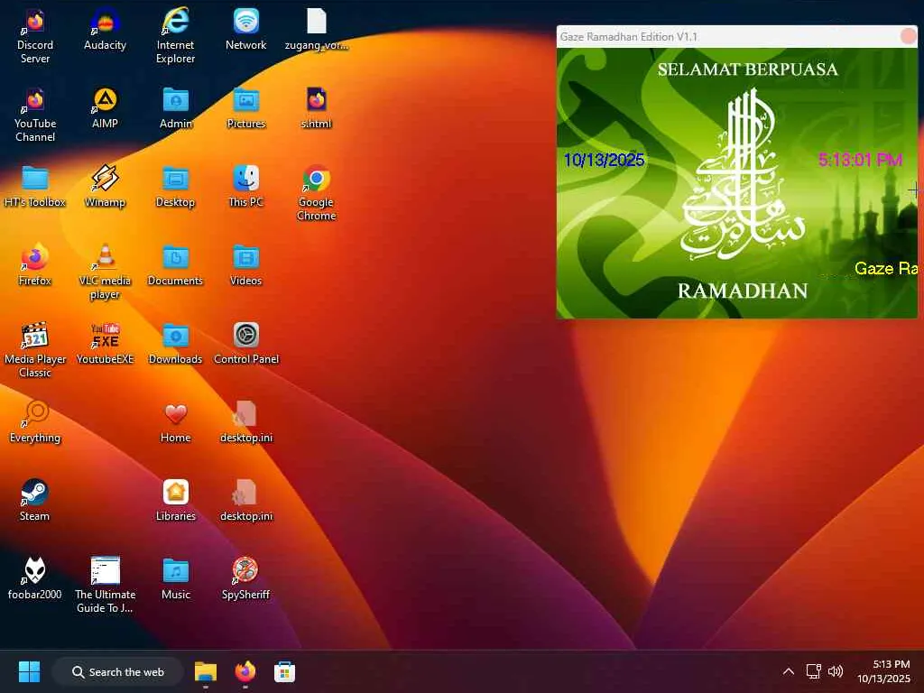Image resolution: width=924 pixels, height=693 pixels.
Task: Launch the Firefox desktop shortcut
Action: 35,265
